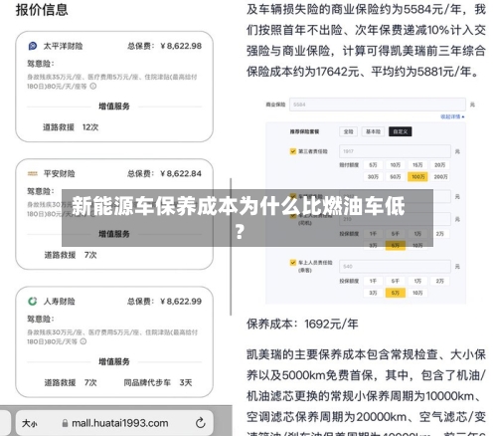Select the highlighted 100万 赔付额度 option

point(417,177)
